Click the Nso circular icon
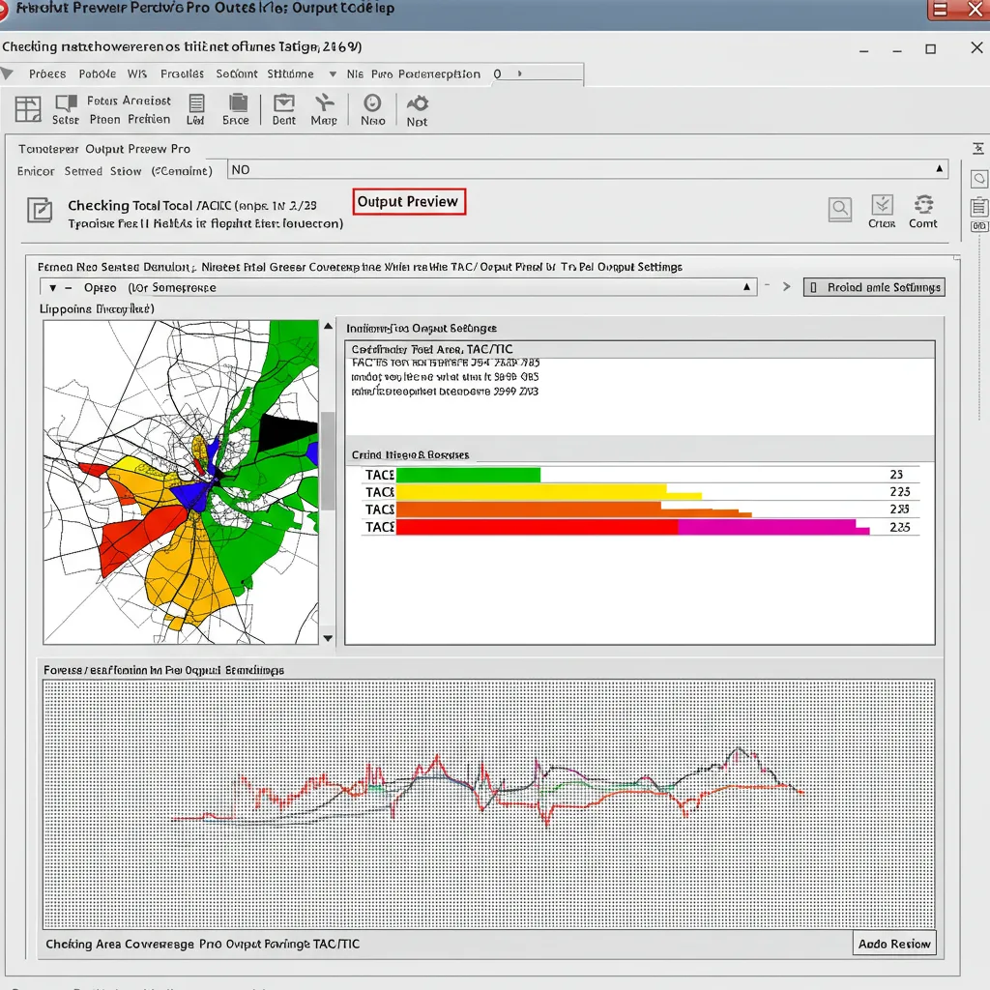Screen dimensions: 990x990 click(x=372, y=109)
